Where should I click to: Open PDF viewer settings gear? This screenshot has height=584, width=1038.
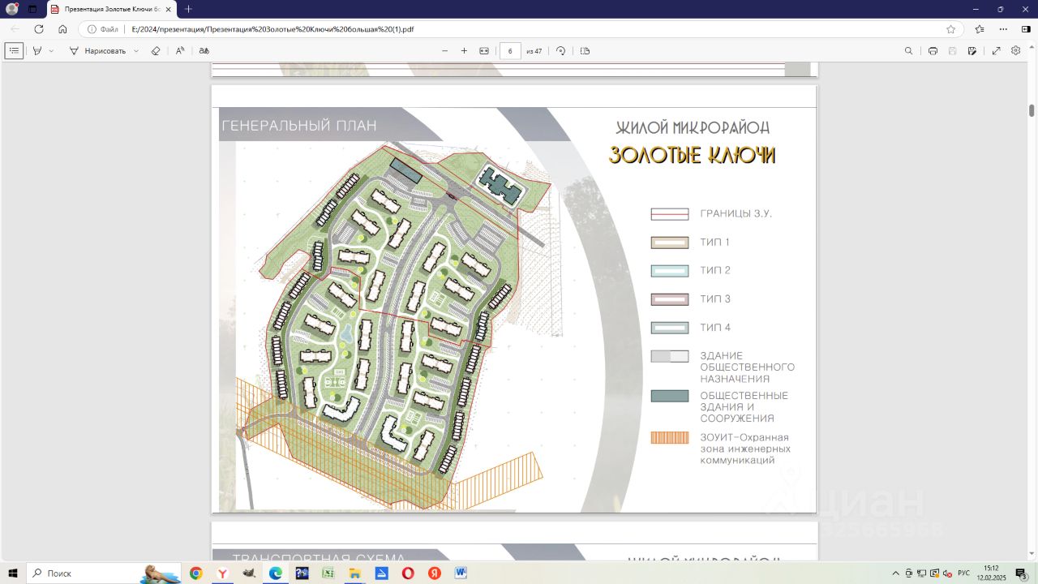click(1015, 50)
